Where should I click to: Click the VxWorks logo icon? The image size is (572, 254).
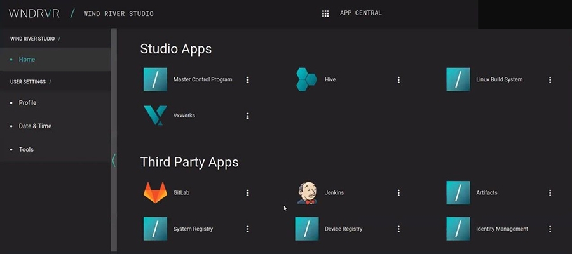tap(156, 116)
